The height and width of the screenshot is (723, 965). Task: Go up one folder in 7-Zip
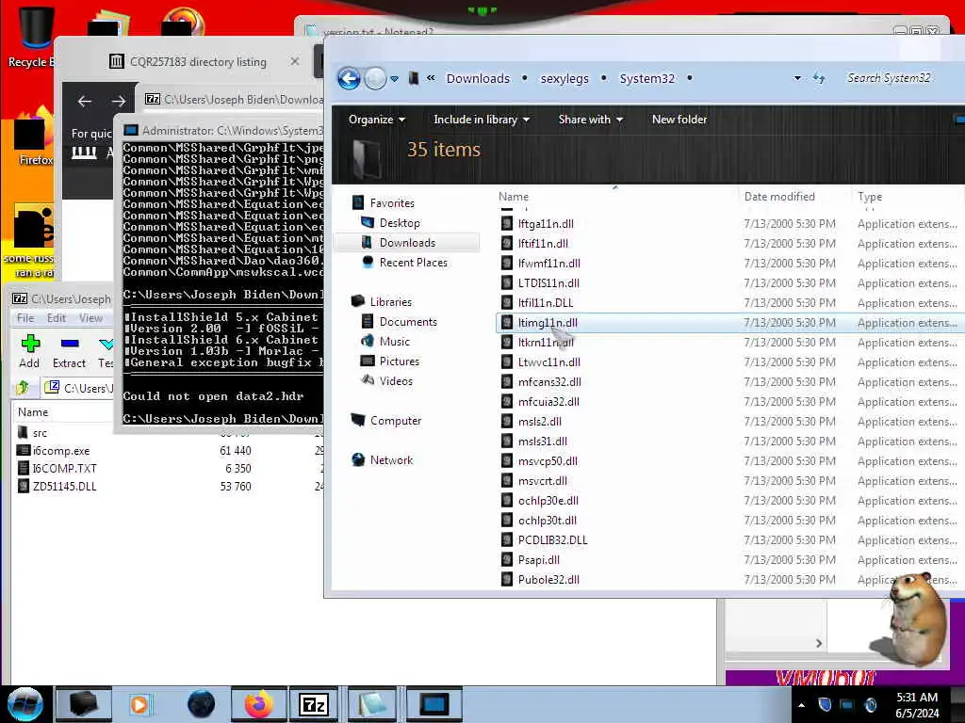pyautogui.click(x=23, y=387)
